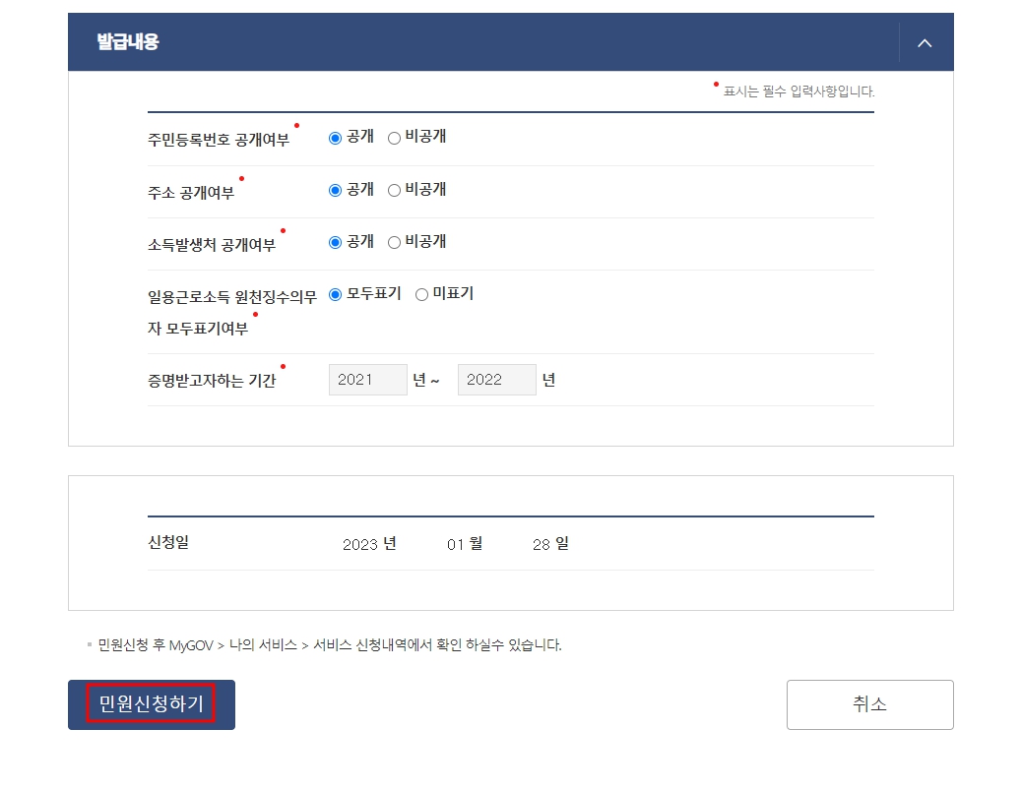Viewport: 1021px width, 789px height.
Task: Collapse the 발급내용 section with the chevron
Action: (924, 42)
